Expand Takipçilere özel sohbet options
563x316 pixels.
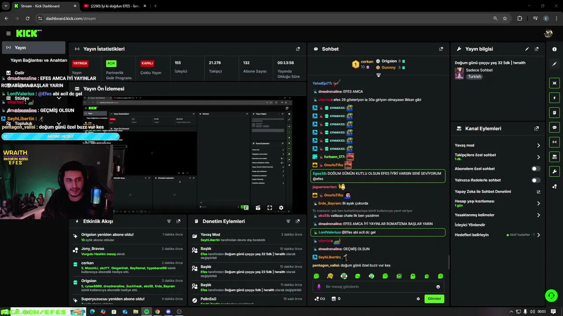(x=538, y=157)
